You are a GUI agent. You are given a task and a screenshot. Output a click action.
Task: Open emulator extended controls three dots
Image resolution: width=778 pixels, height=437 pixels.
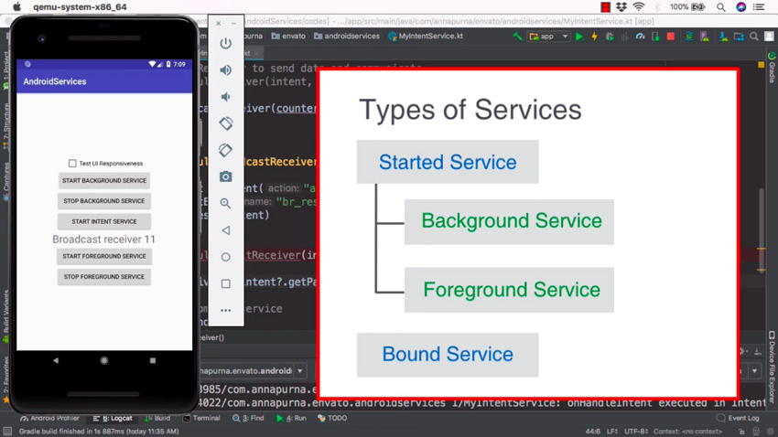pos(226,310)
